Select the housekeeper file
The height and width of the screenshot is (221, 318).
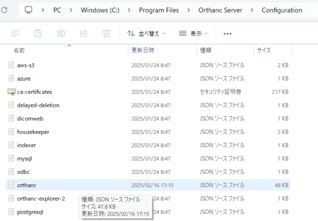tap(33, 132)
